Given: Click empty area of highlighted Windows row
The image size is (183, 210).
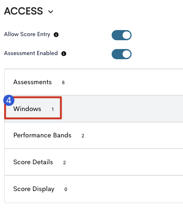Looking at the screenshot, I should point(122,109).
